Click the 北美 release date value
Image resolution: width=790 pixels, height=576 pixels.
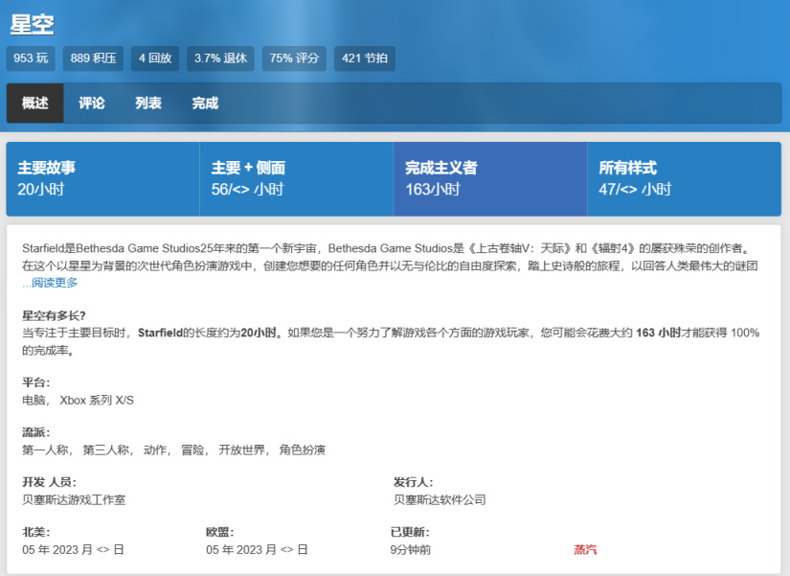click(73, 550)
